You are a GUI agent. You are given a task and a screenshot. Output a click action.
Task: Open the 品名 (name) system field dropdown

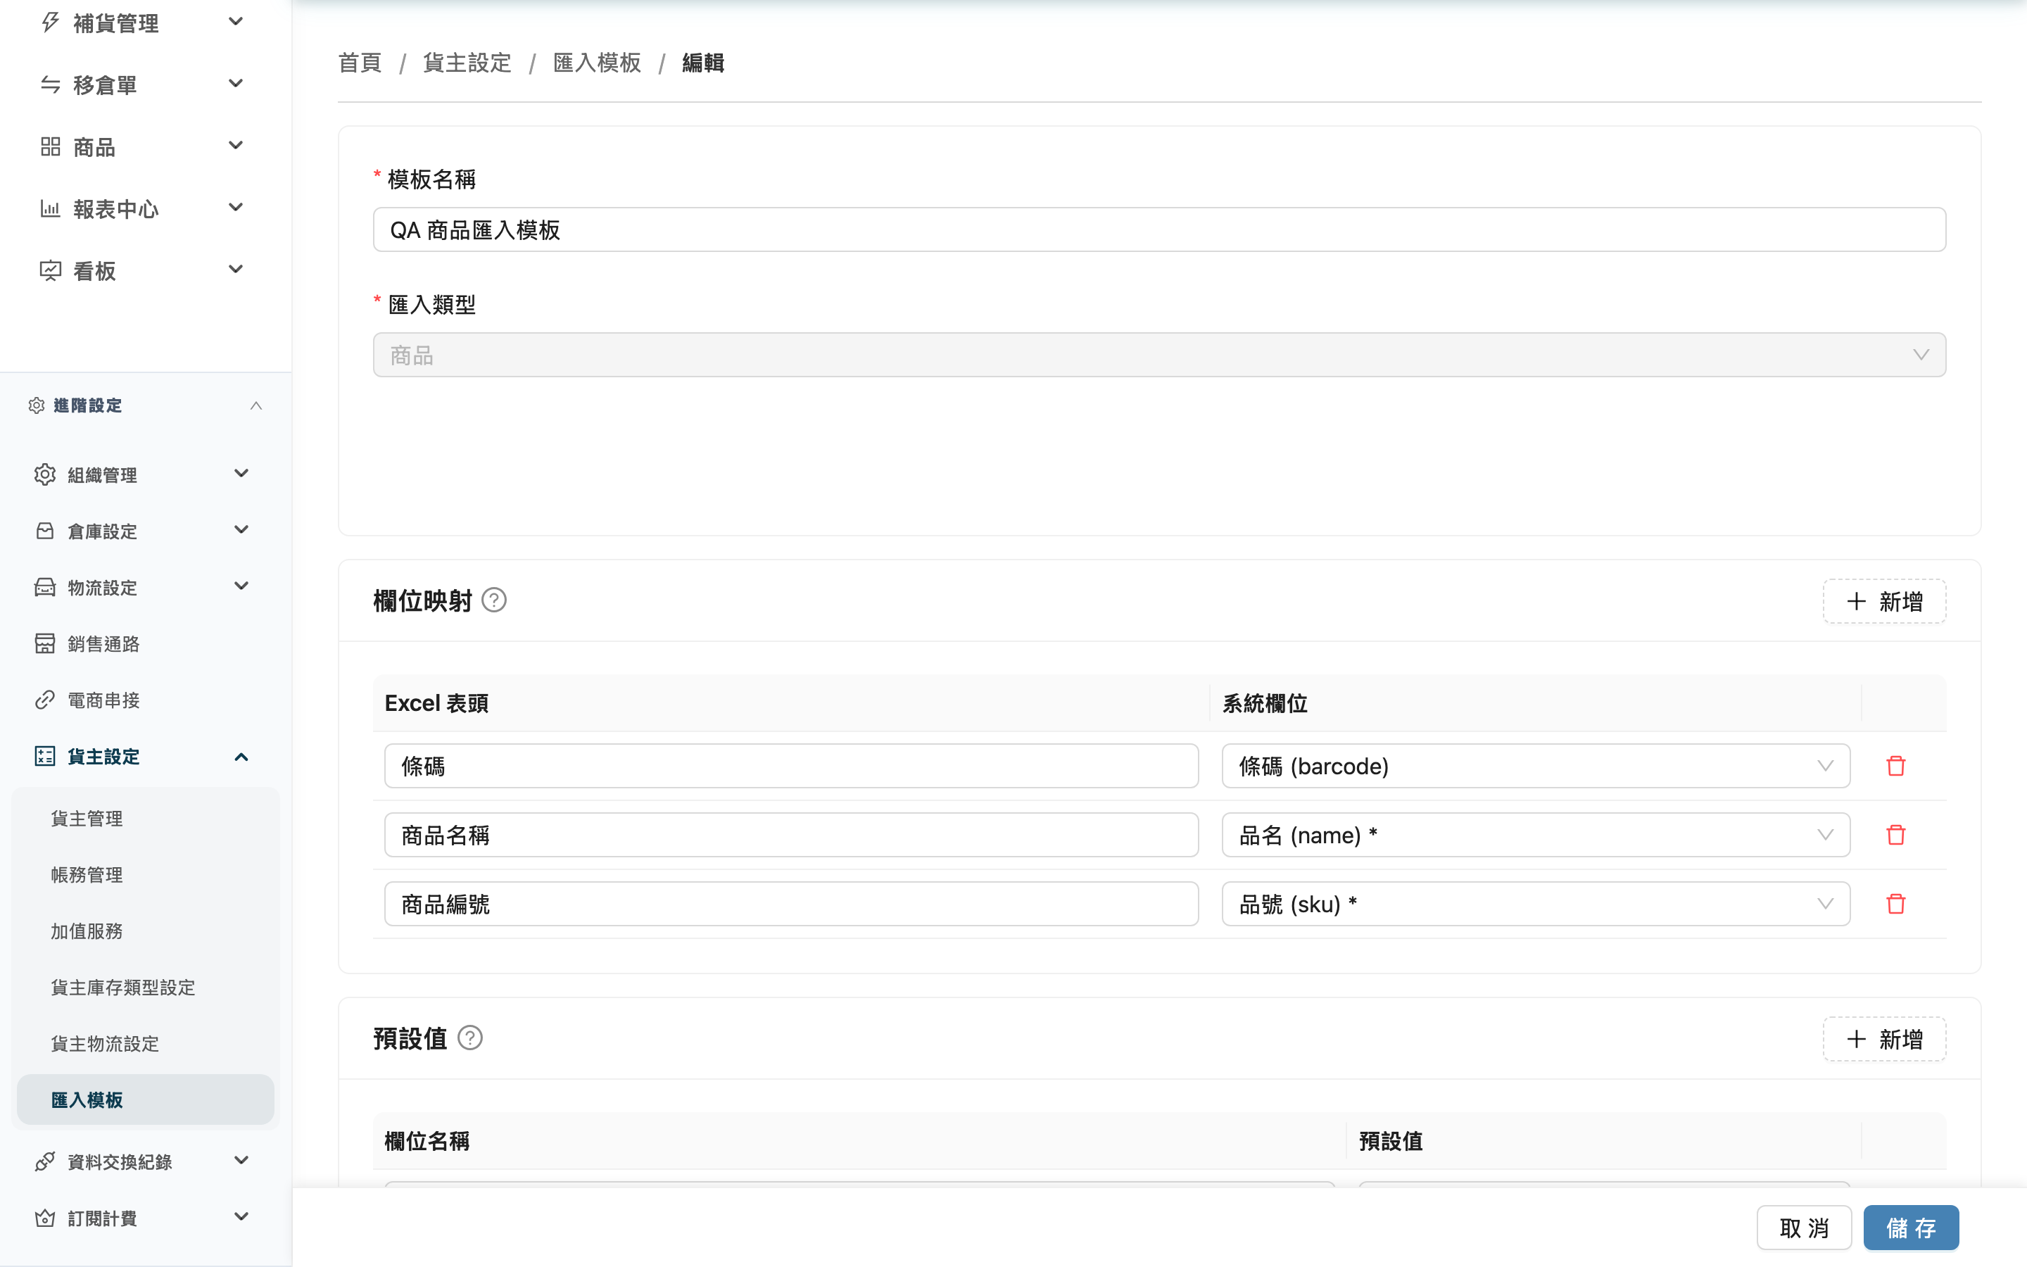tap(1535, 835)
